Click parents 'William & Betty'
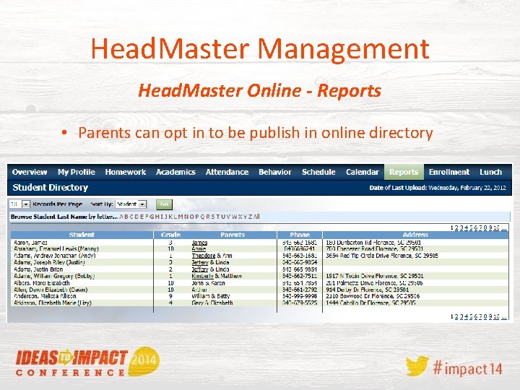520x390 pixels. [211, 296]
